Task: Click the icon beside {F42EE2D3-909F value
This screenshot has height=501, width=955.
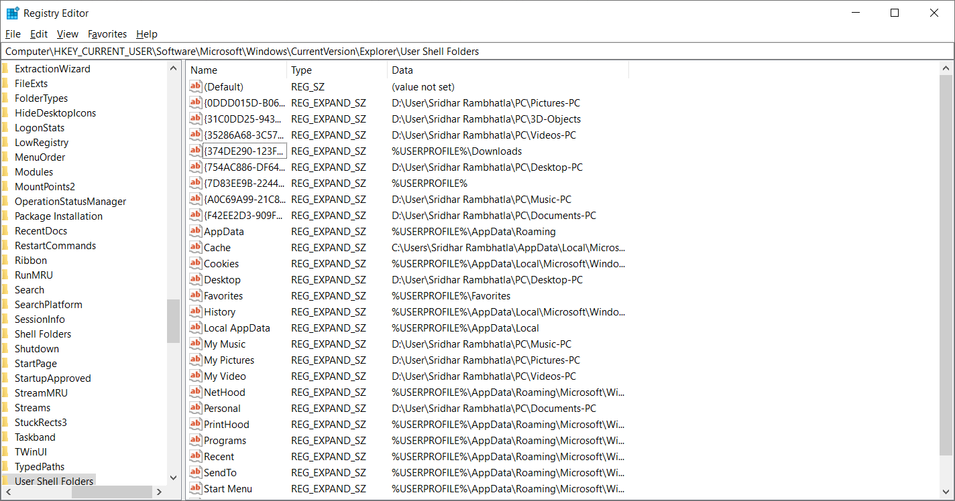Action: [195, 215]
